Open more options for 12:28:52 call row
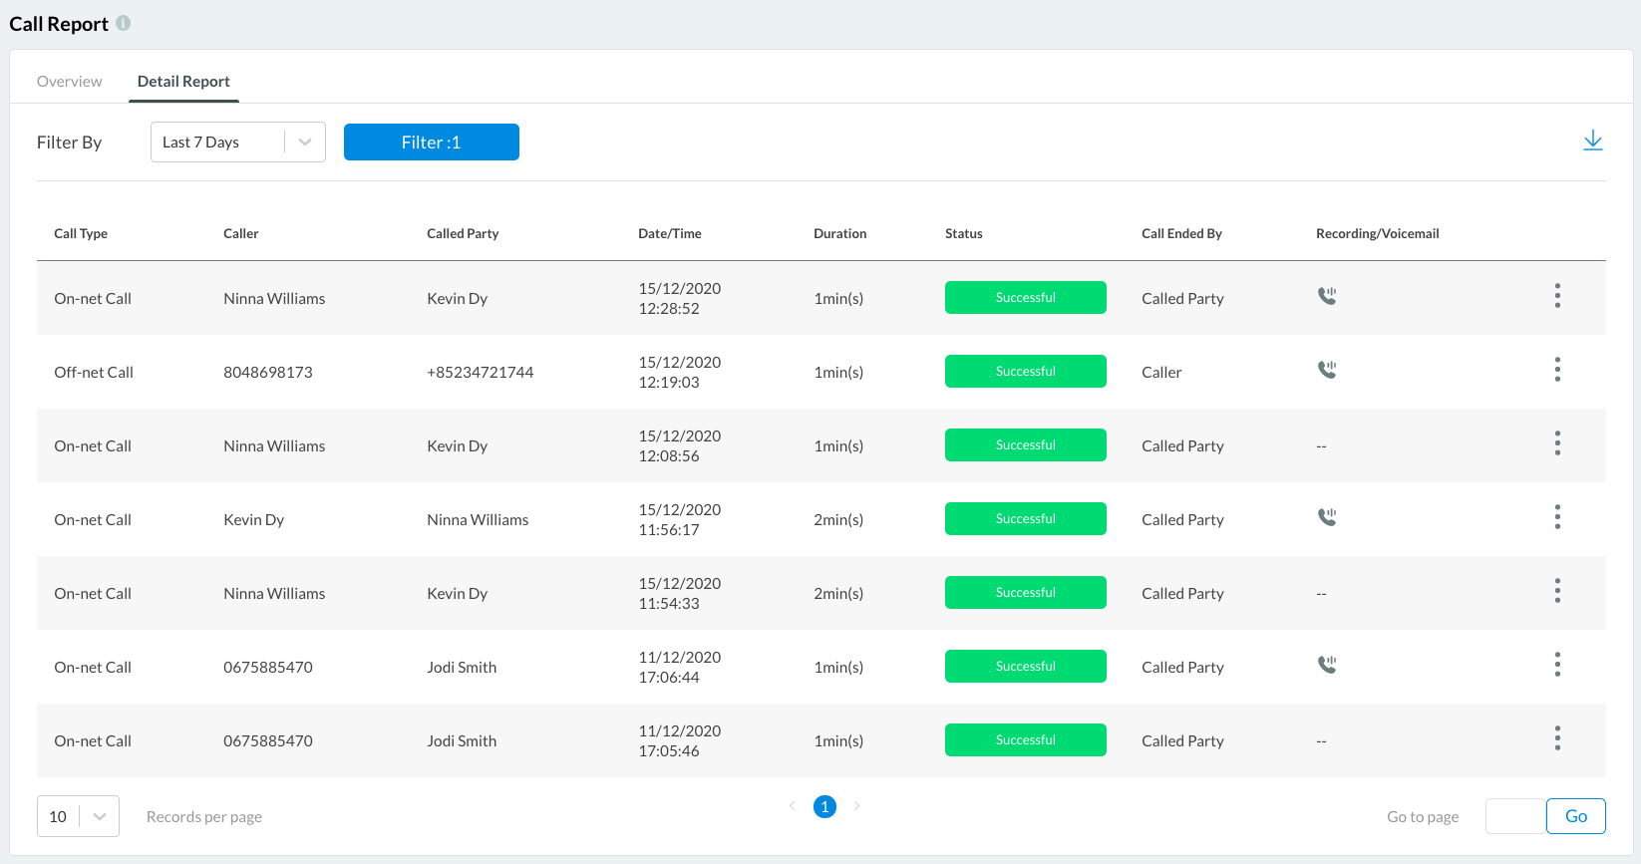 (x=1557, y=296)
